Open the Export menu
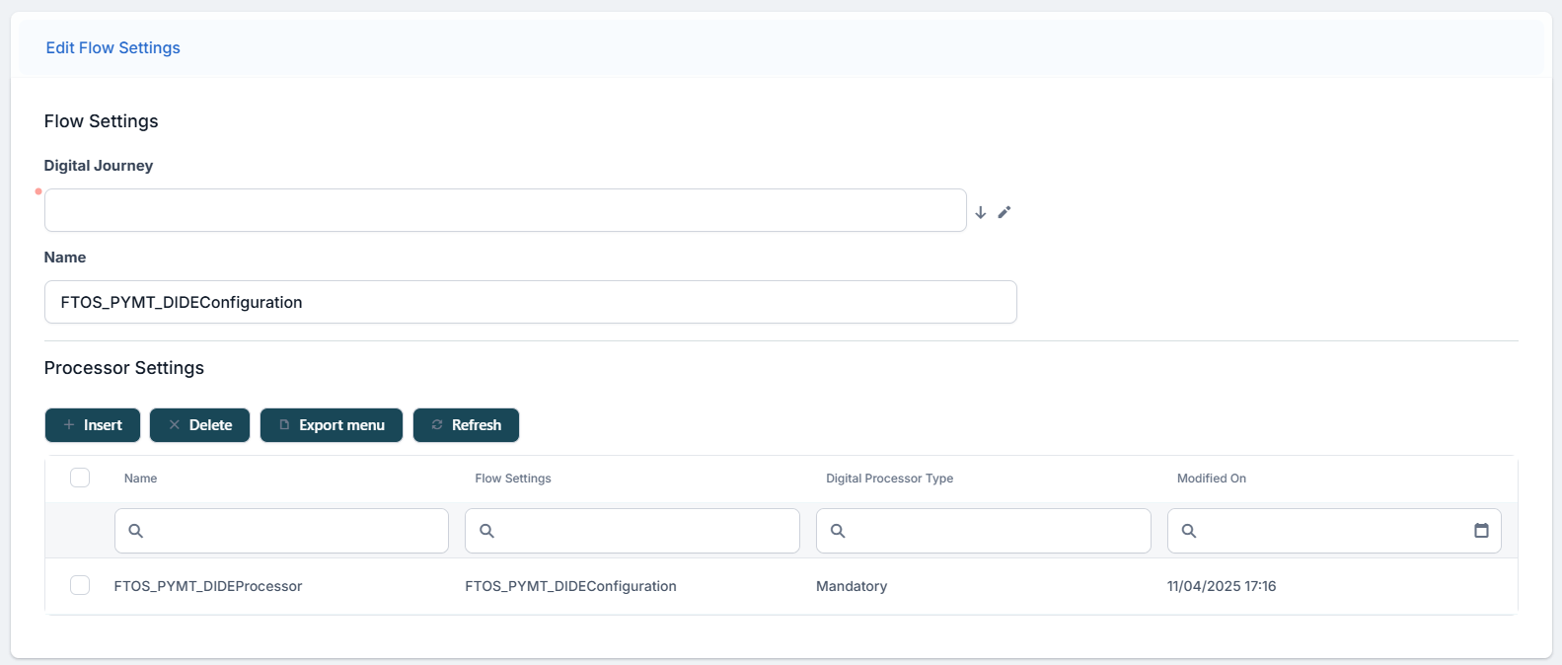Screen dimensions: 1562x665 (331, 425)
